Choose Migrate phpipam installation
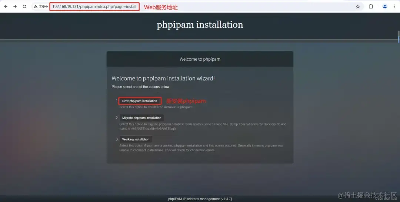Image resolution: width=400 pixels, height=202 pixels. pyautogui.click(x=141, y=118)
